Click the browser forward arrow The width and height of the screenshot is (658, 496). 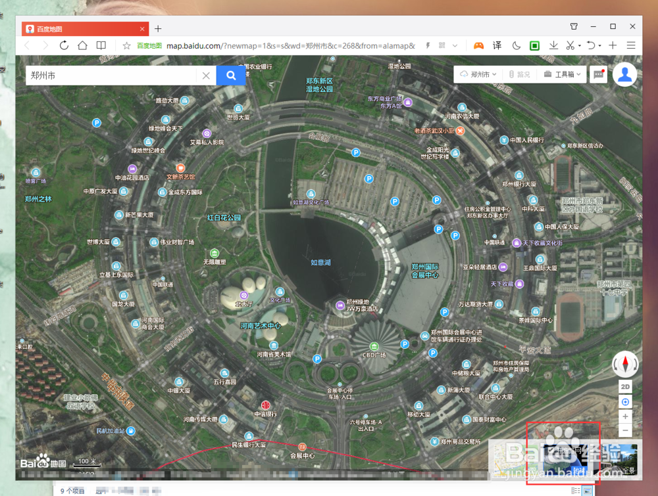click(45, 45)
